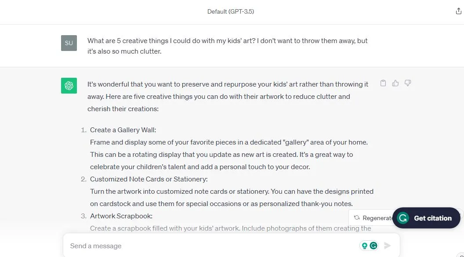Viewport: 464px width, 257px height.
Task: Click the Regenerate response button
Action: coord(372,218)
